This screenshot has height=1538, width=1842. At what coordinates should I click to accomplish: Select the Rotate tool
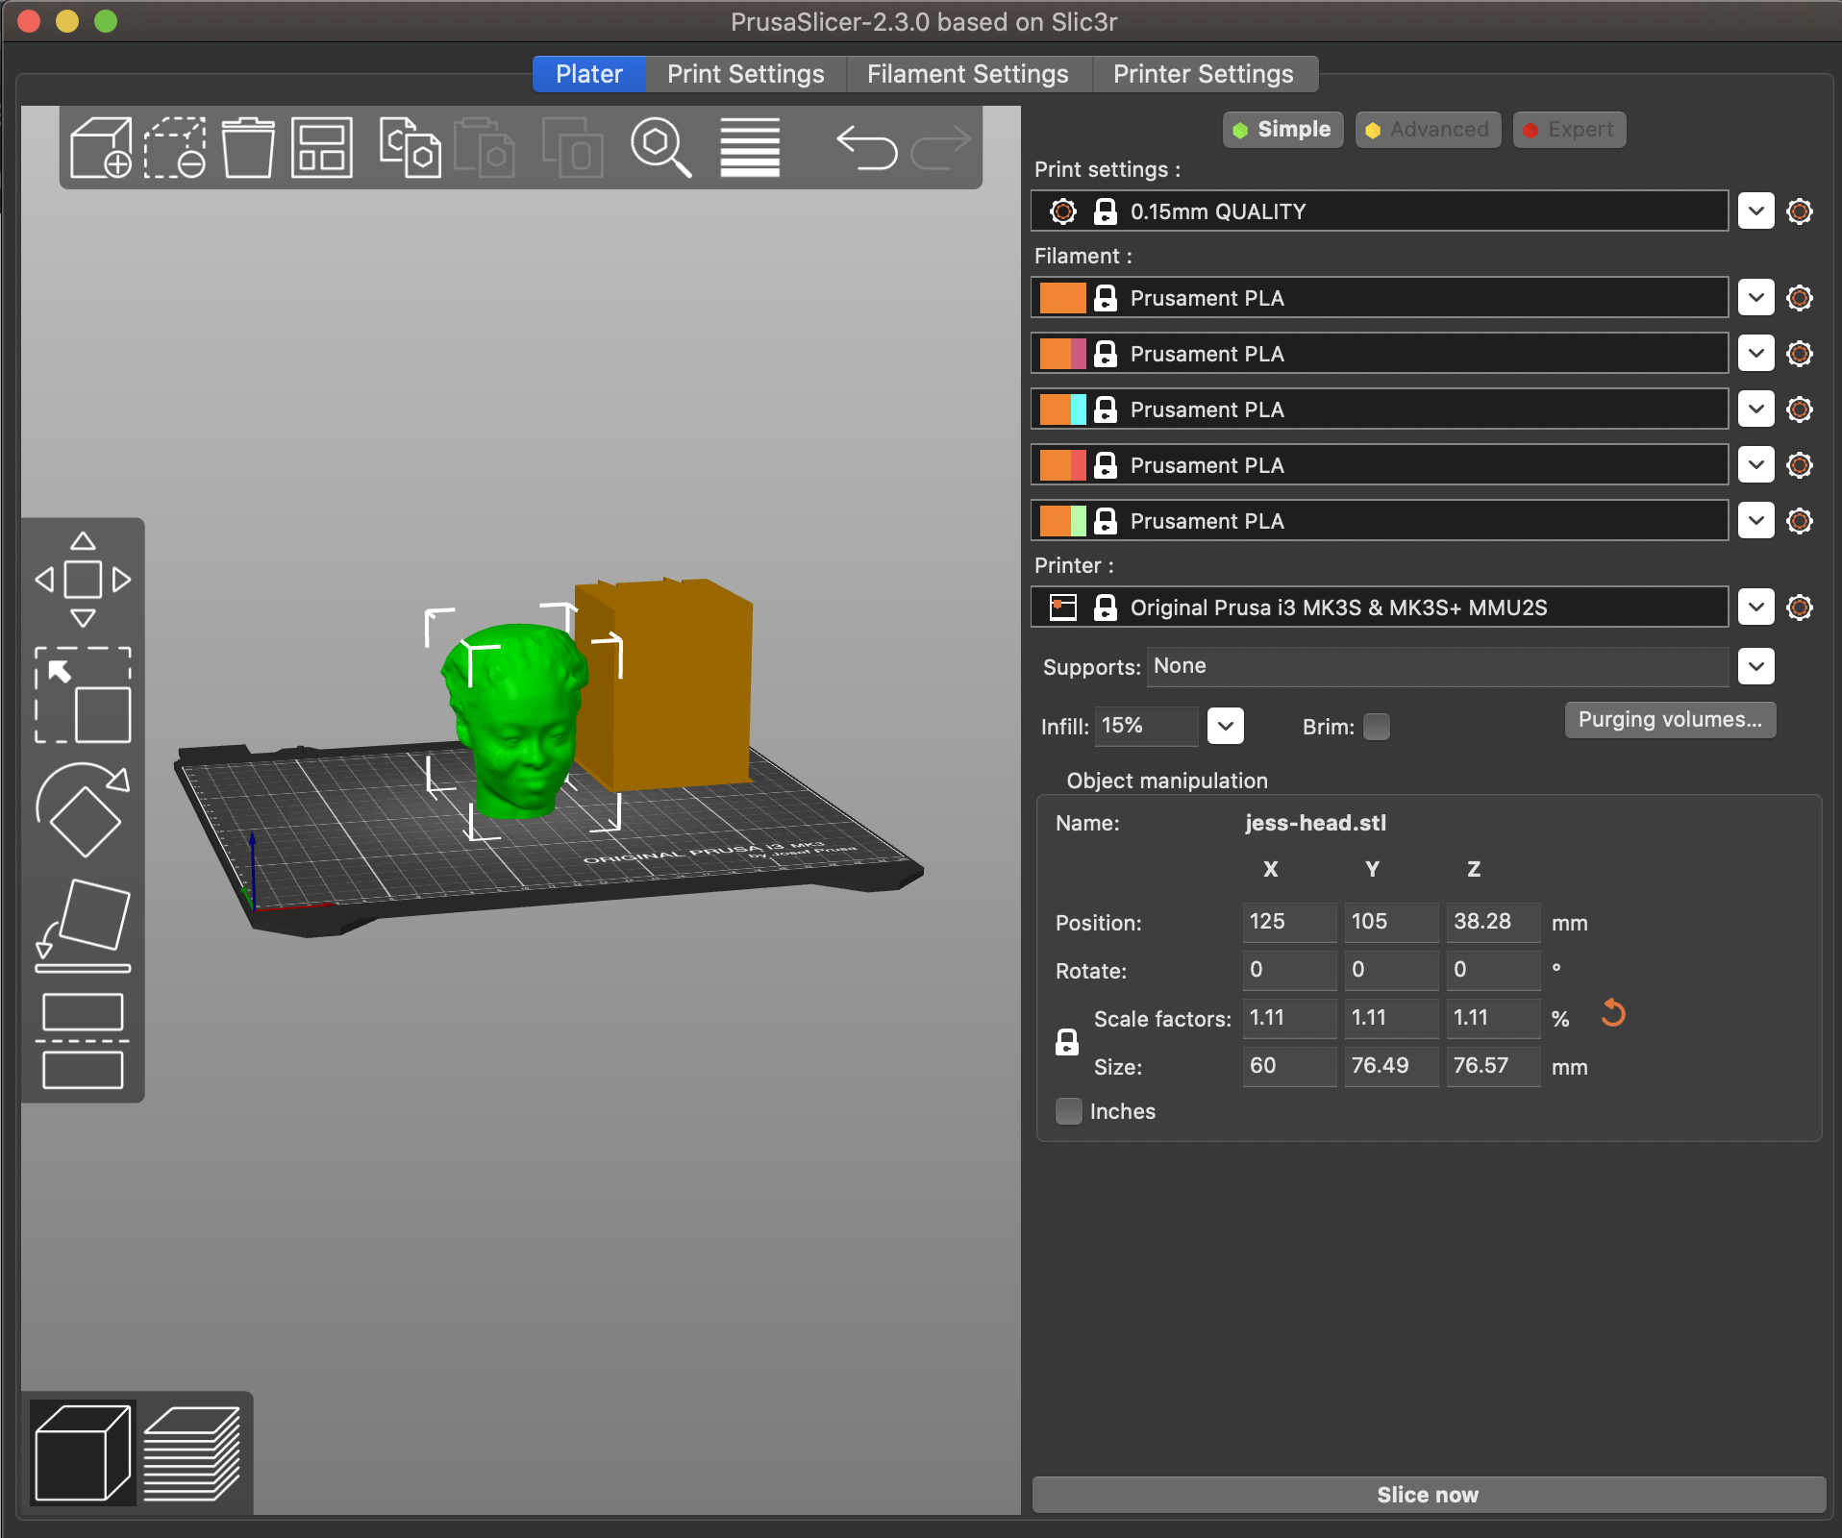[83, 809]
